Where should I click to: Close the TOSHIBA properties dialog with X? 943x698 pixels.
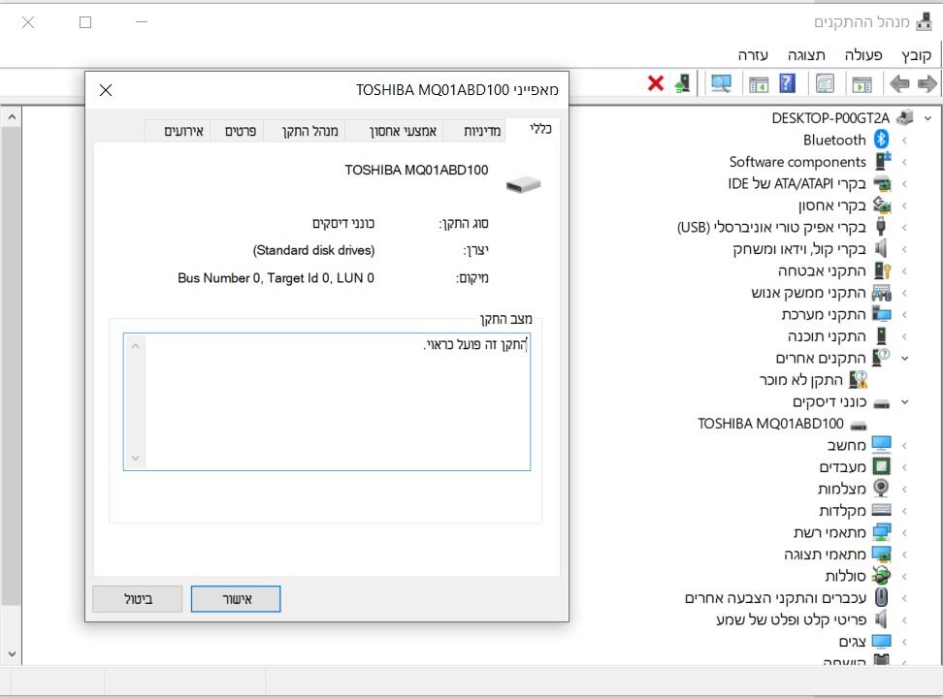pos(106,90)
